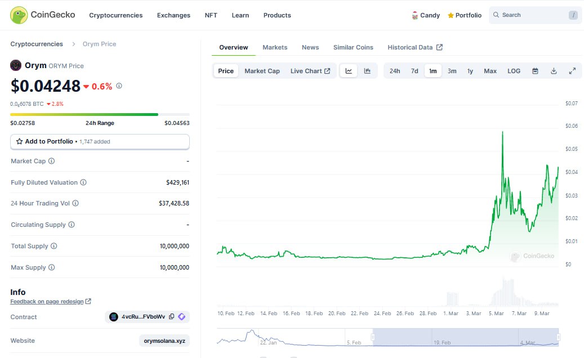The image size is (584, 358).
Task: Select 7d time range
Action: [414, 71]
